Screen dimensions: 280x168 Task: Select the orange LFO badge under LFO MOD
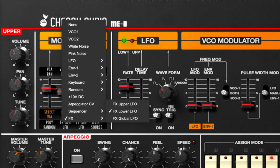click(x=195, y=126)
